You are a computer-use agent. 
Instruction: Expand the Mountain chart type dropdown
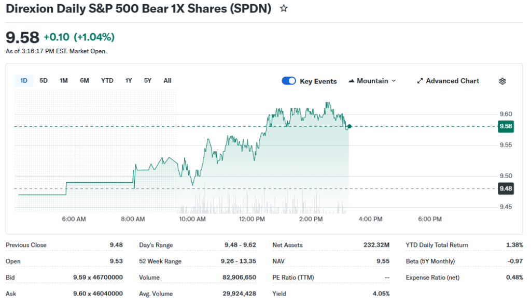(x=393, y=81)
